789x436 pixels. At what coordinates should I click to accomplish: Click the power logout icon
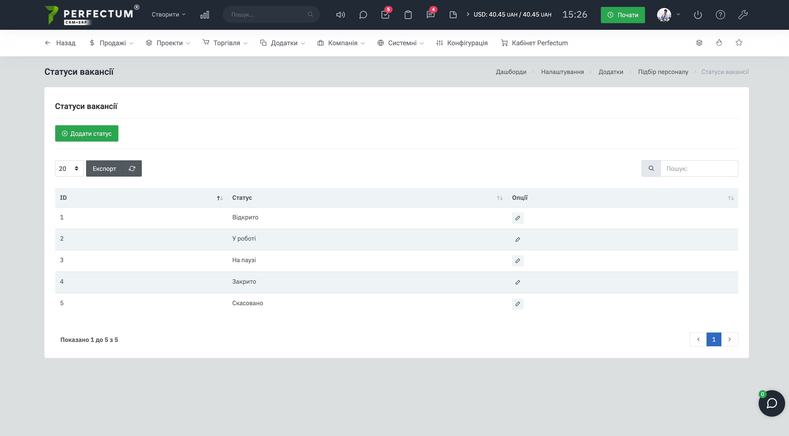[698, 15]
